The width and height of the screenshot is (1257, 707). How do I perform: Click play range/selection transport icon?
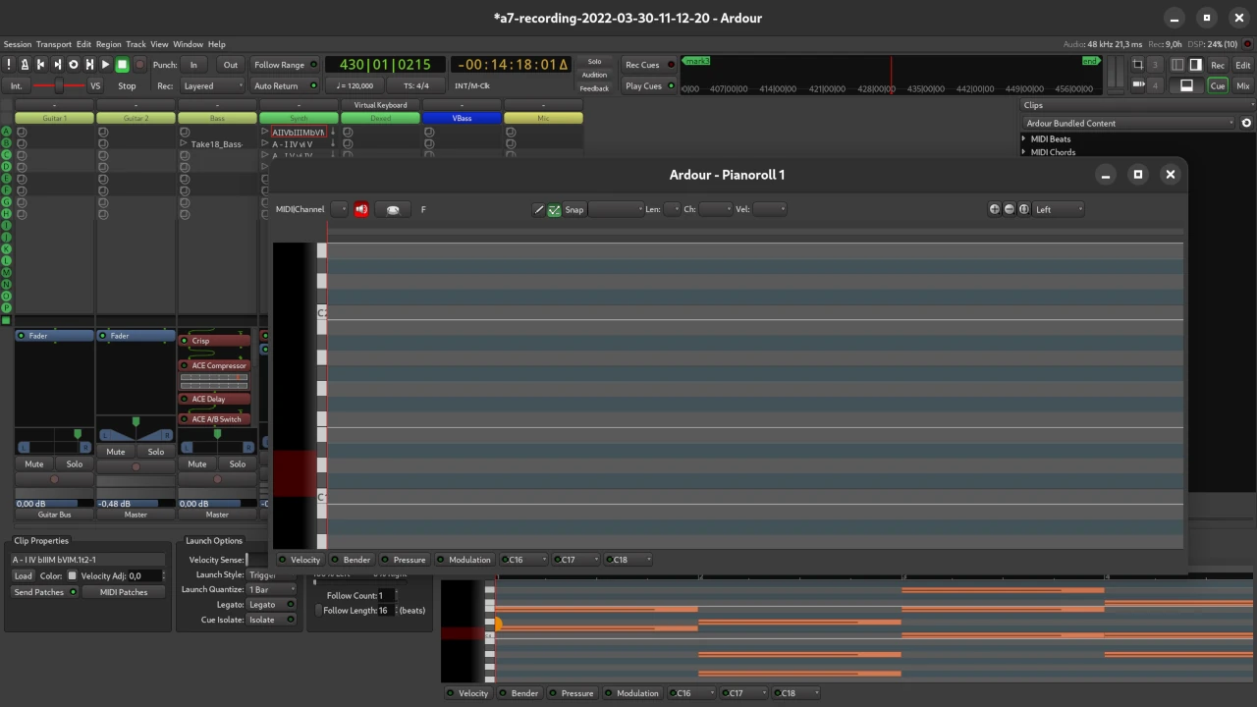click(x=89, y=65)
